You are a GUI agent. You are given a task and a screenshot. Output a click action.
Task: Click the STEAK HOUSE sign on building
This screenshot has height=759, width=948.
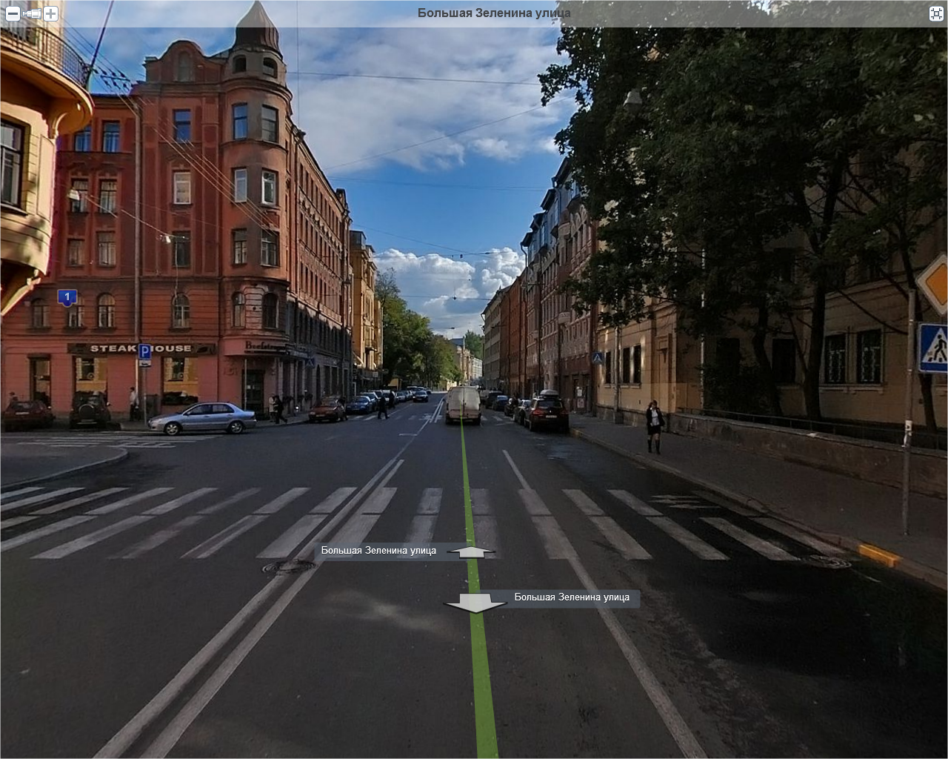click(140, 348)
